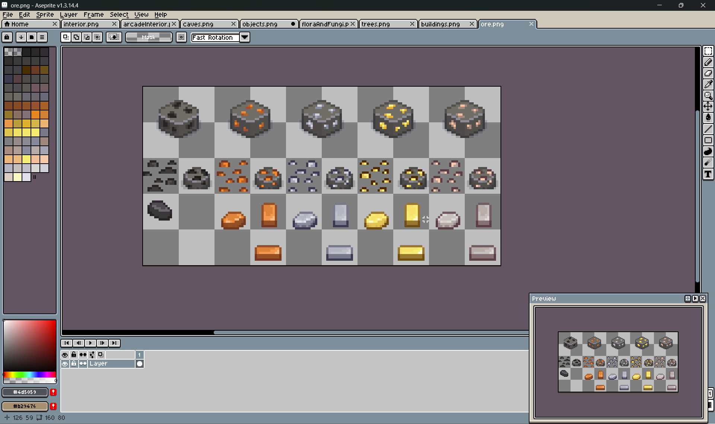Viewport: 715px width, 424px height.
Task: Hide the layer named Layer
Action: click(65, 364)
